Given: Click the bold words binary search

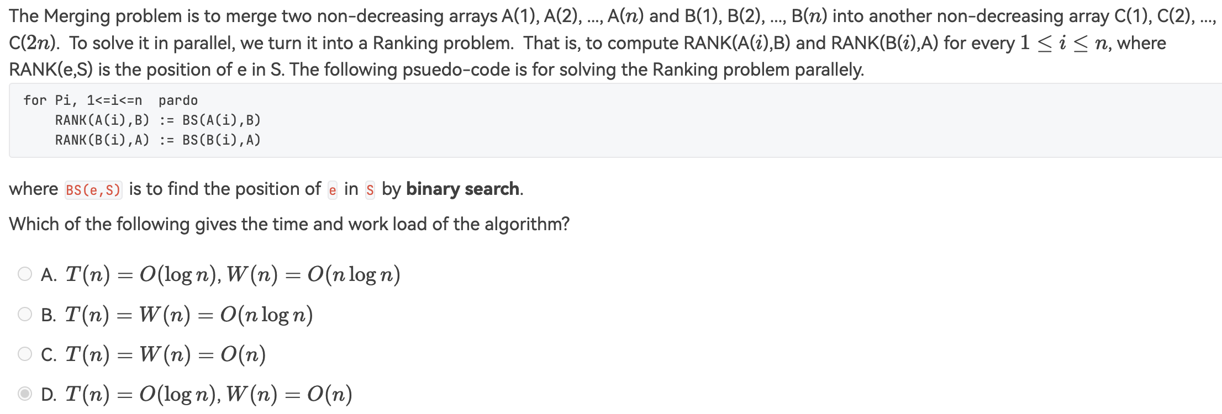Looking at the screenshot, I should point(462,189).
